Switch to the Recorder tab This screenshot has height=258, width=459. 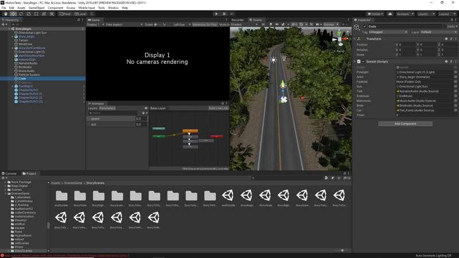(x=238, y=20)
